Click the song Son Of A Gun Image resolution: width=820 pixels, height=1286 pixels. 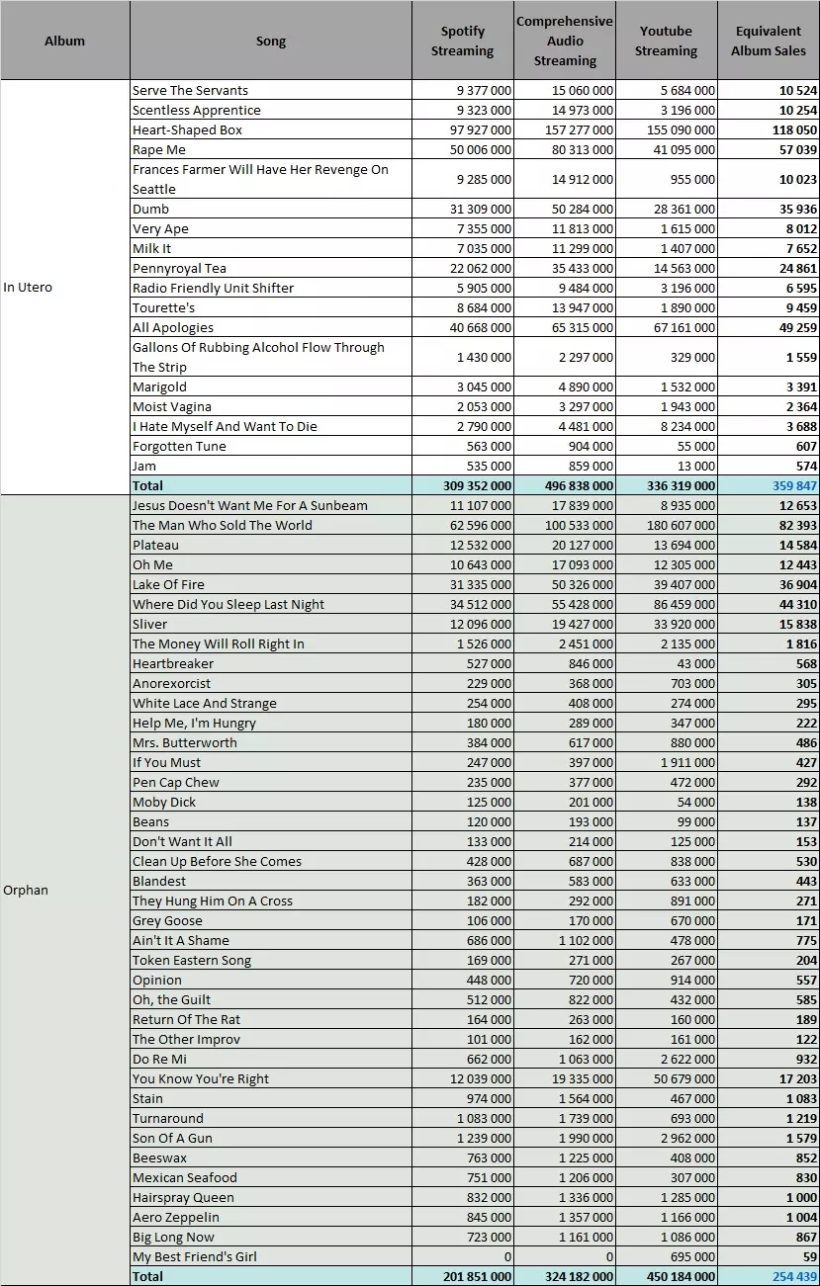pyautogui.click(x=271, y=1138)
